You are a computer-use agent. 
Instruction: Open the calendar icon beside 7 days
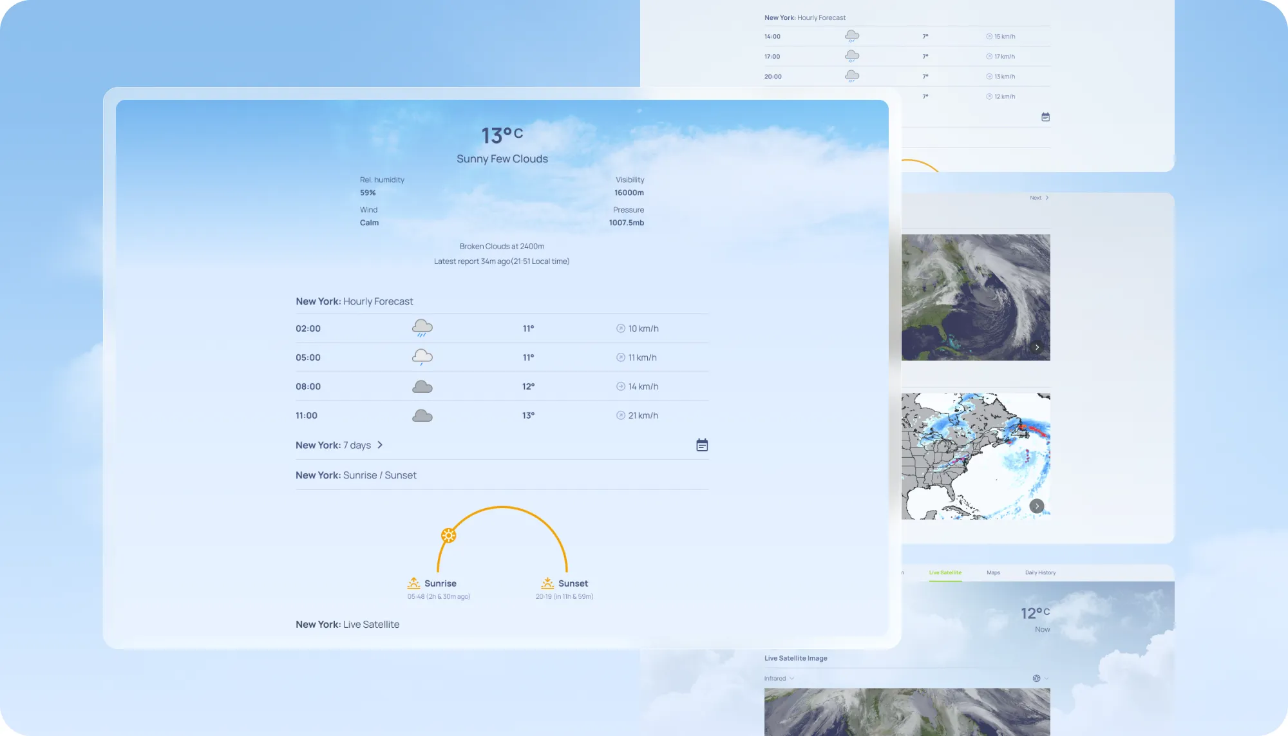click(x=702, y=445)
